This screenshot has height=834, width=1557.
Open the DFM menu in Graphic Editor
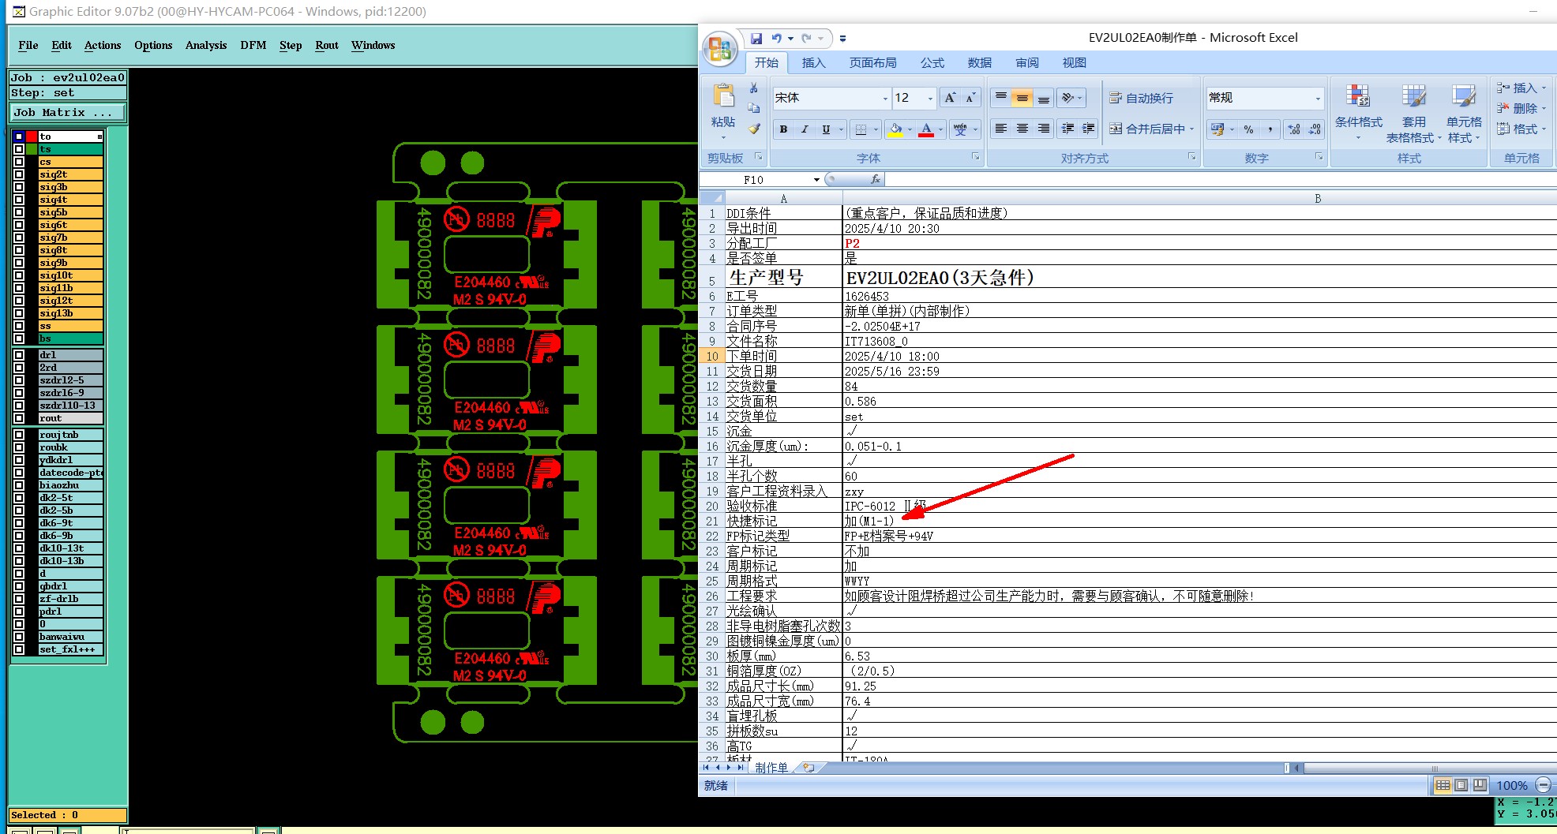click(253, 46)
